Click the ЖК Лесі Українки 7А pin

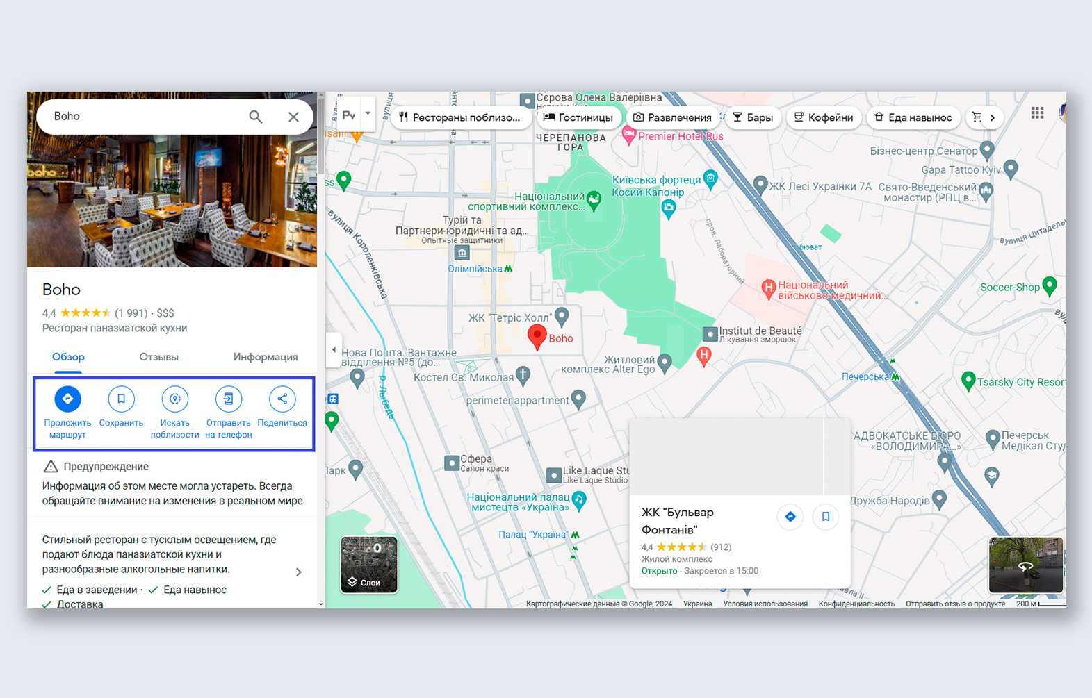760,185
